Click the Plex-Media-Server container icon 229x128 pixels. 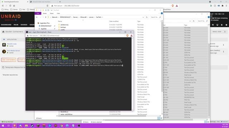point(4,51)
